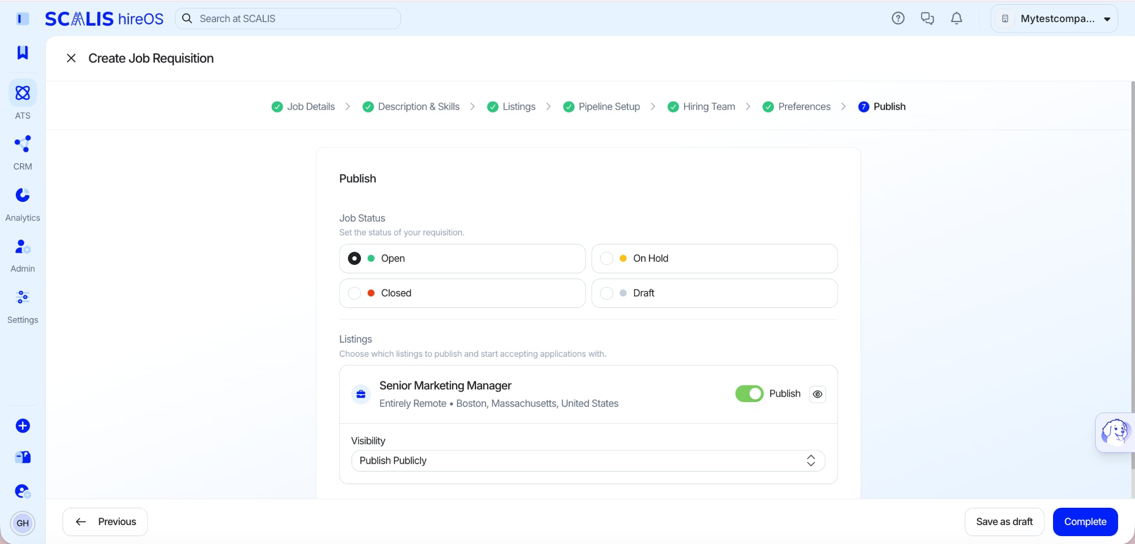Open the ATS module in sidebar

[23, 100]
